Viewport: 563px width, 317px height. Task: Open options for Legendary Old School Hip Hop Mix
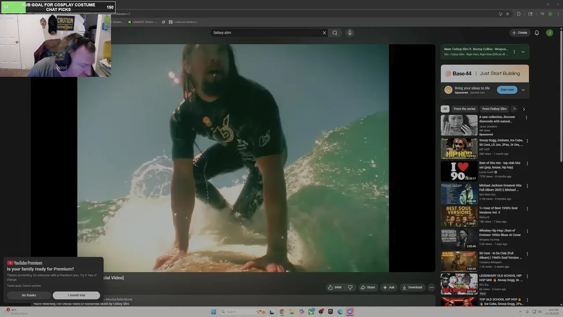527,276
